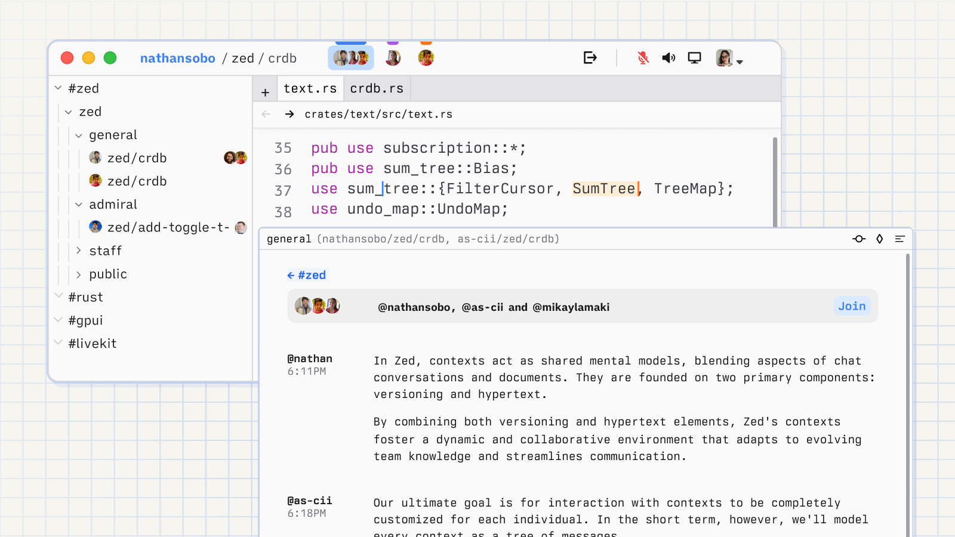Click the commit-style icon in general panel
955x537 pixels.
pyautogui.click(x=859, y=239)
